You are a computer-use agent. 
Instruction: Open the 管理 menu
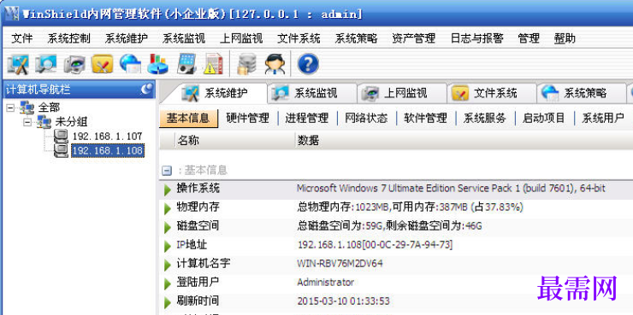529,38
